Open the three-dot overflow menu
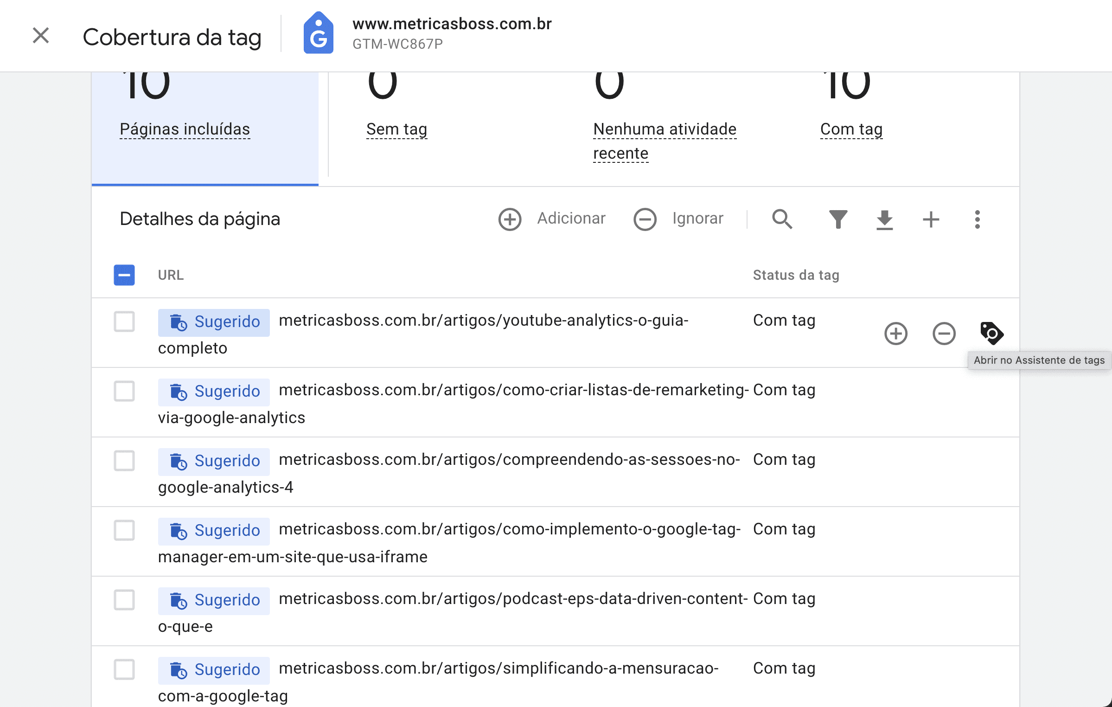1112x707 pixels. (977, 219)
